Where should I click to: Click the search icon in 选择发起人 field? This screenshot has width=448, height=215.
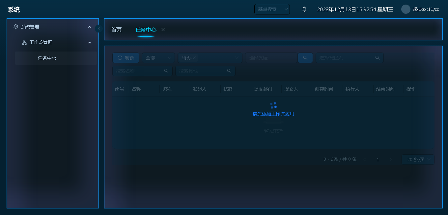377,58
